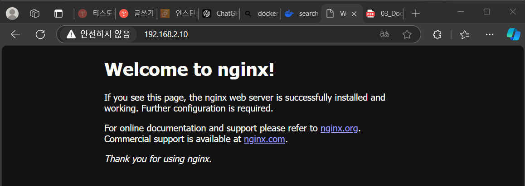Switch to the 글쓰기 tab

137,14
